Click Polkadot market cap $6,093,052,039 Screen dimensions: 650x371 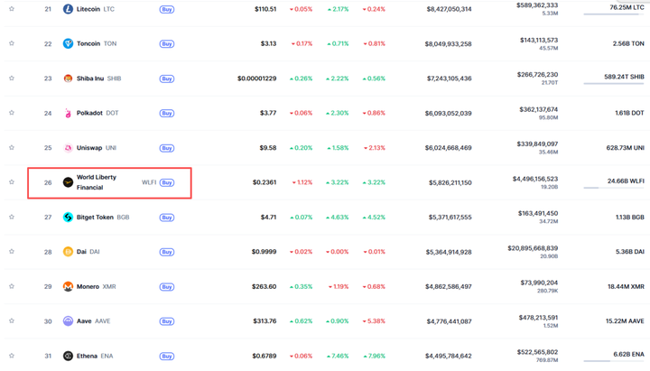[448, 113]
